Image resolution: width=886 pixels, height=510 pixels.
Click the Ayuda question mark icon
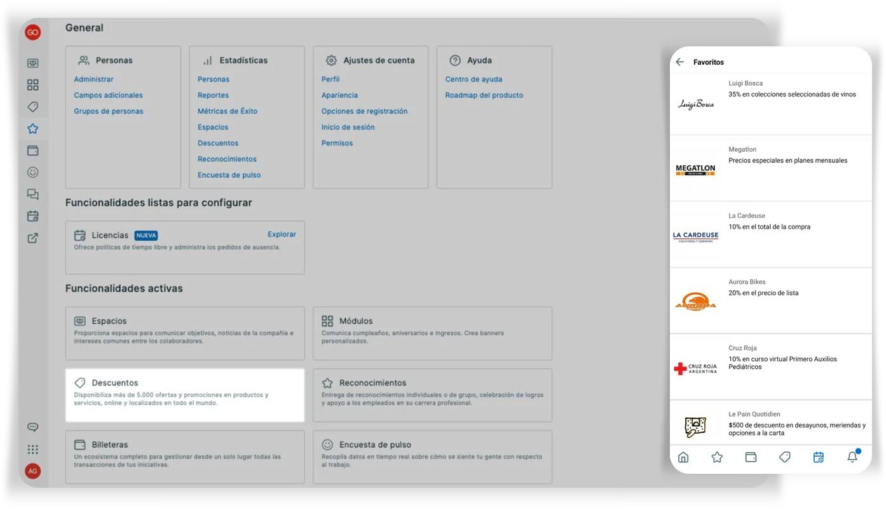[x=455, y=60]
